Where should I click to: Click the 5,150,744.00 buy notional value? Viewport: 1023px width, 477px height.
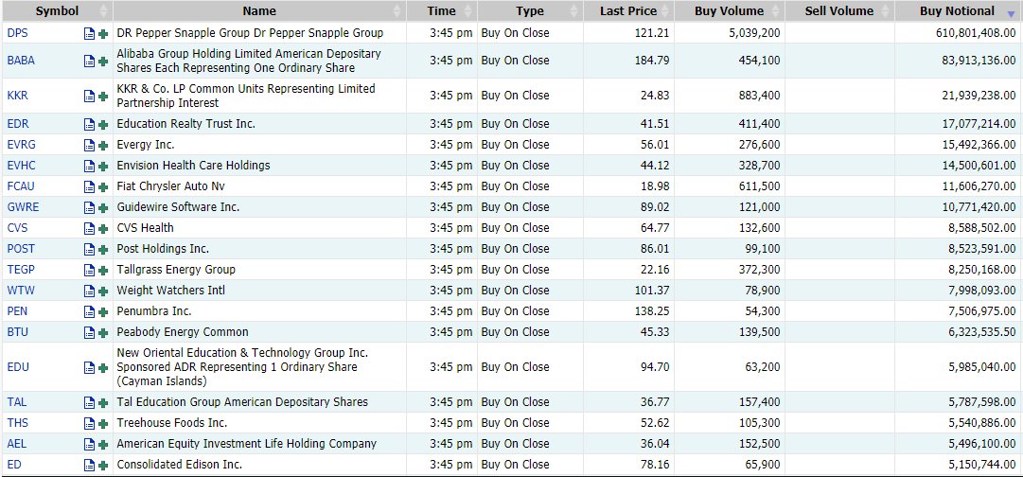(x=982, y=465)
